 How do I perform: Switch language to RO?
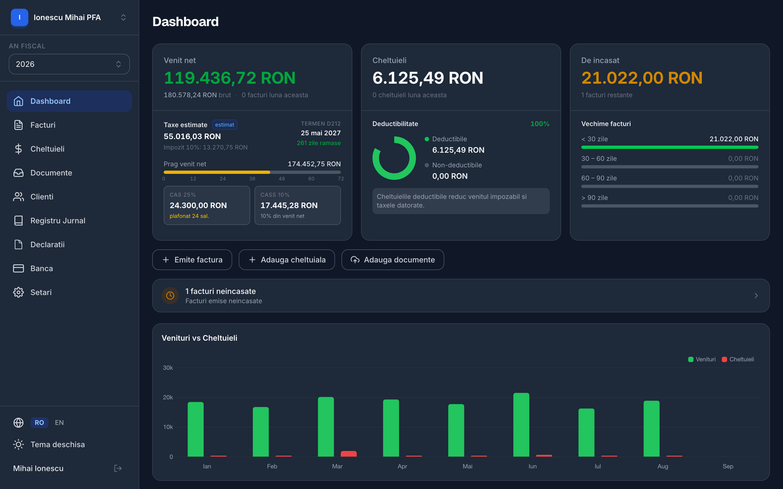pyautogui.click(x=39, y=423)
